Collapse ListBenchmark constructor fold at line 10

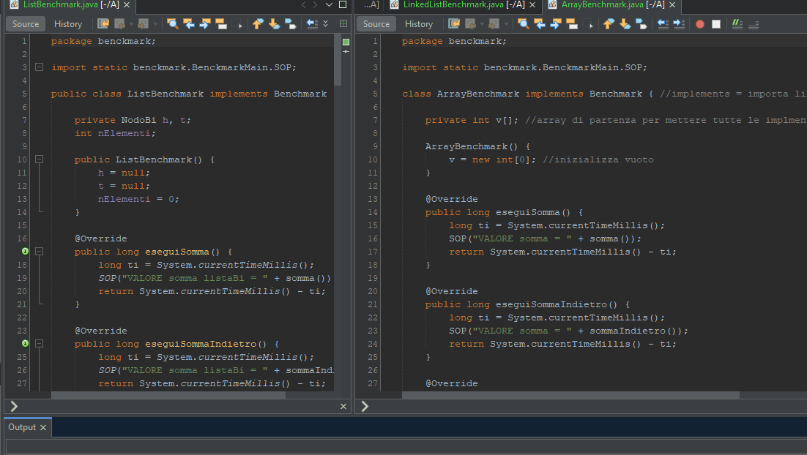point(39,159)
